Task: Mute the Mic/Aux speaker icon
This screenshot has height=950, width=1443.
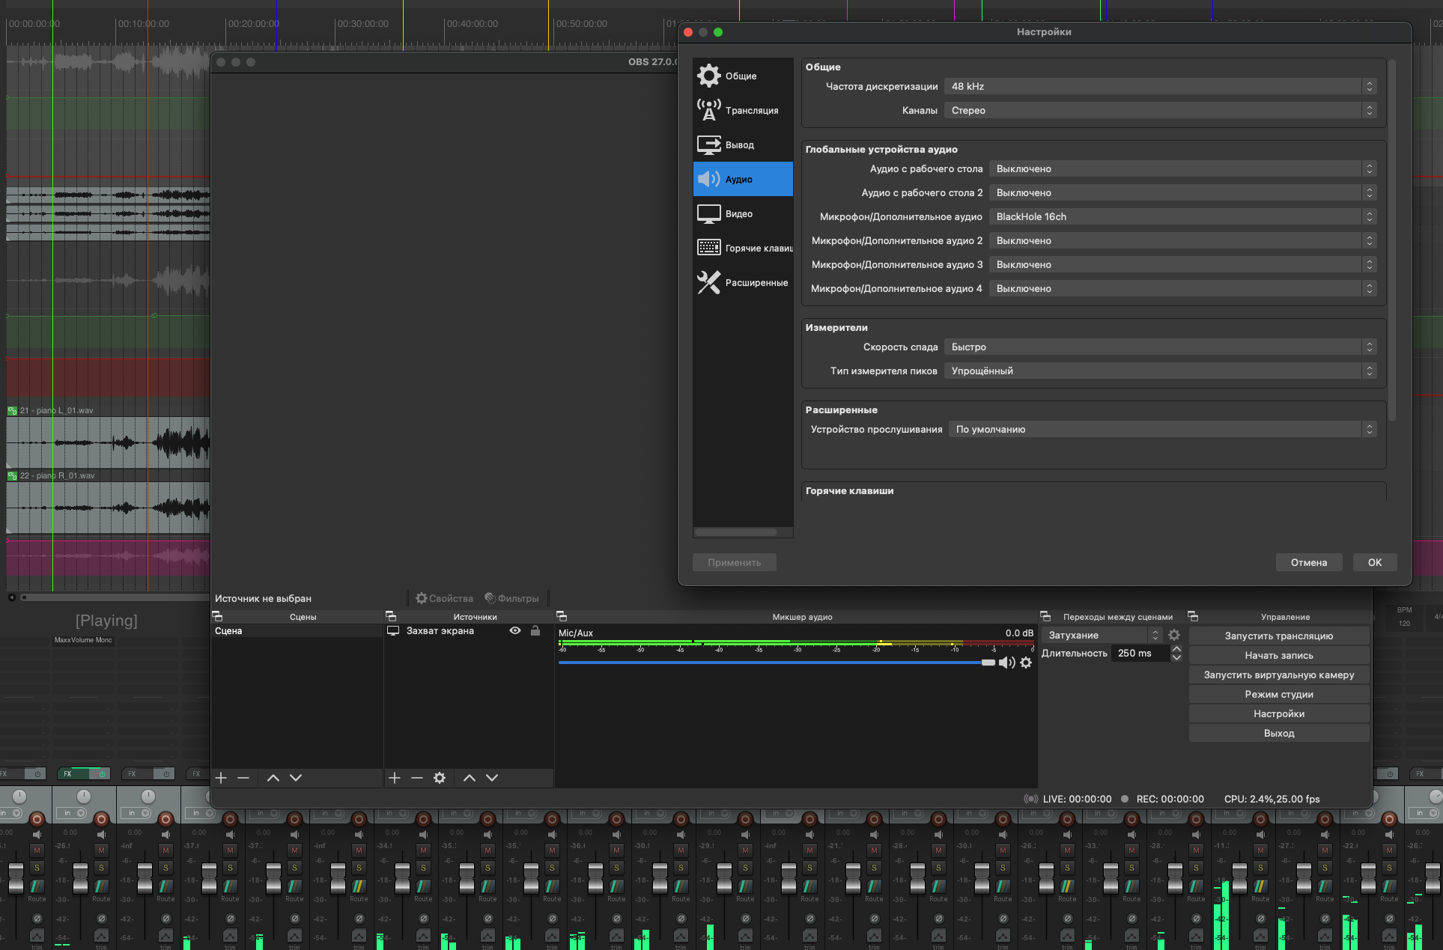Action: pyautogui.click(x=1006, y=663)
